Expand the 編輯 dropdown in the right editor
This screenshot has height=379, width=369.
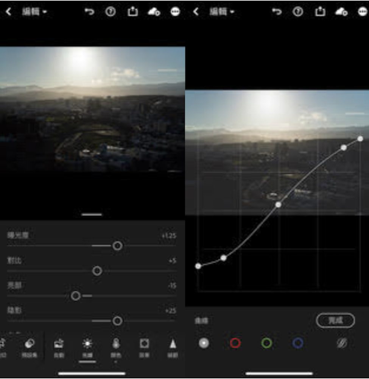[222, 12]
